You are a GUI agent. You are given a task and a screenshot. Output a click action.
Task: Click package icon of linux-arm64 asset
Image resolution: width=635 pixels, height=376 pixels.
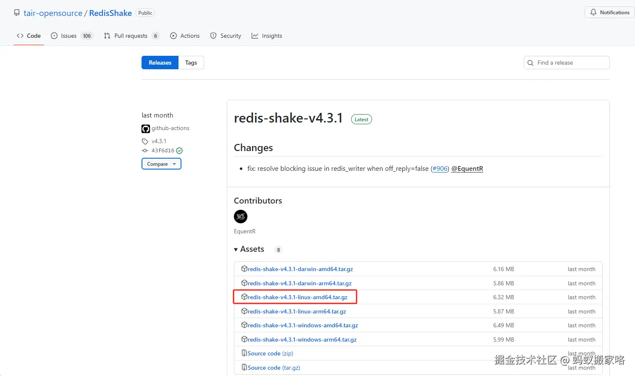point(244,311)
